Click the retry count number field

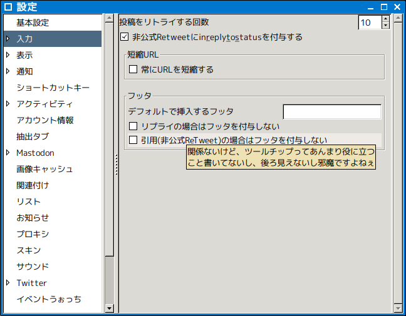[x=368, y=23]
